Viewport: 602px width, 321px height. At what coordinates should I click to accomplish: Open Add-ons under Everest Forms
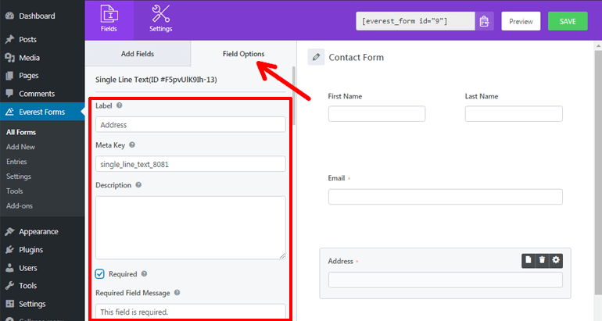(20, 205)
